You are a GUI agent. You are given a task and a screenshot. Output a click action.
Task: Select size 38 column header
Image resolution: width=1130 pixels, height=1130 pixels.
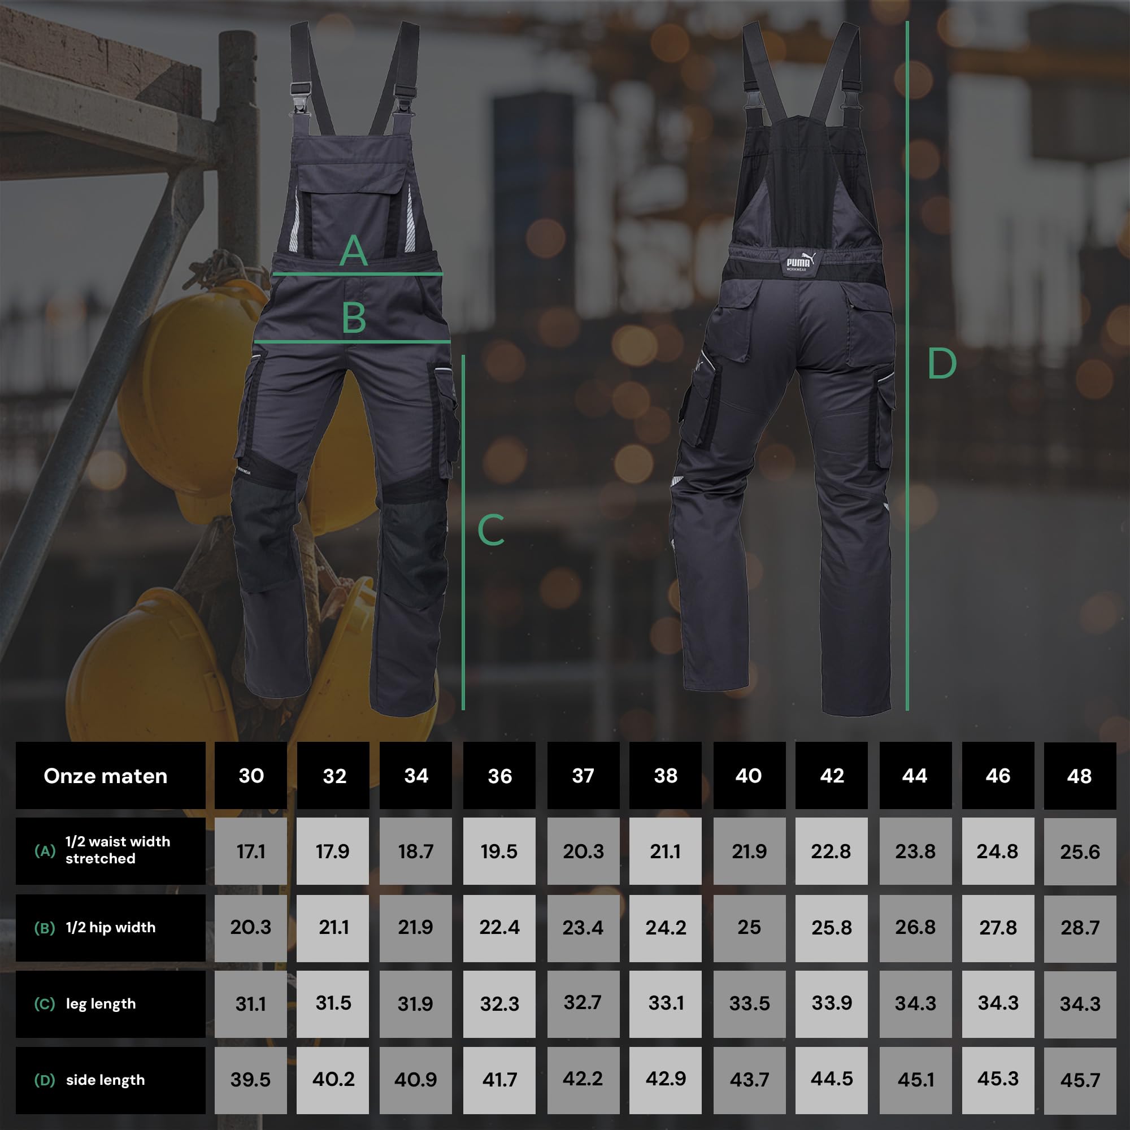(x=666, y=776)
